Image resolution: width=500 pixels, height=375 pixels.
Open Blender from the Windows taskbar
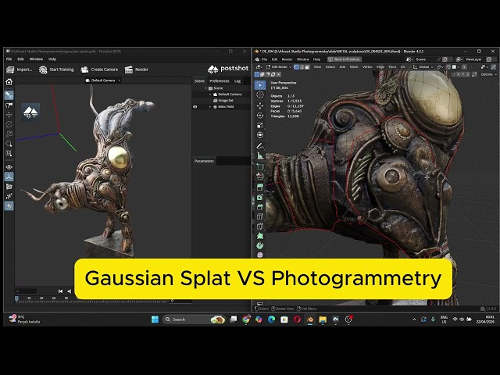click(309, 320)
